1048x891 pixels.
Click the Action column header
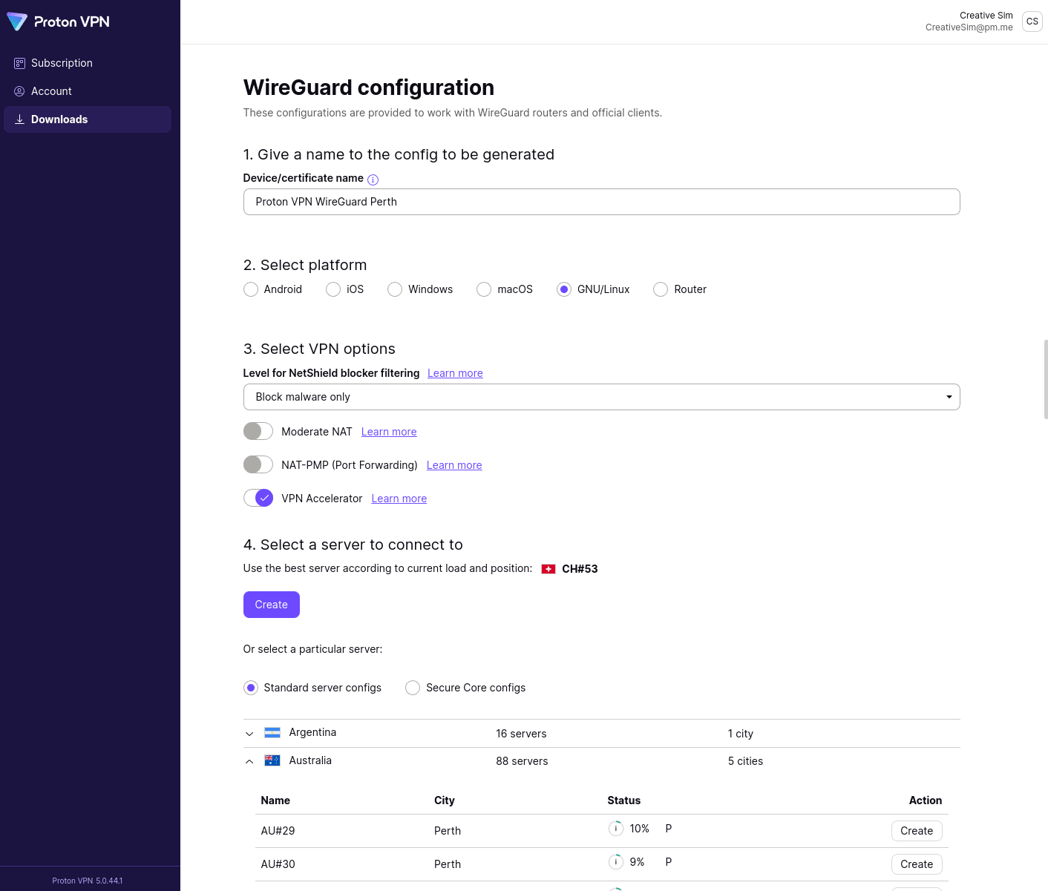pos(926,800)
